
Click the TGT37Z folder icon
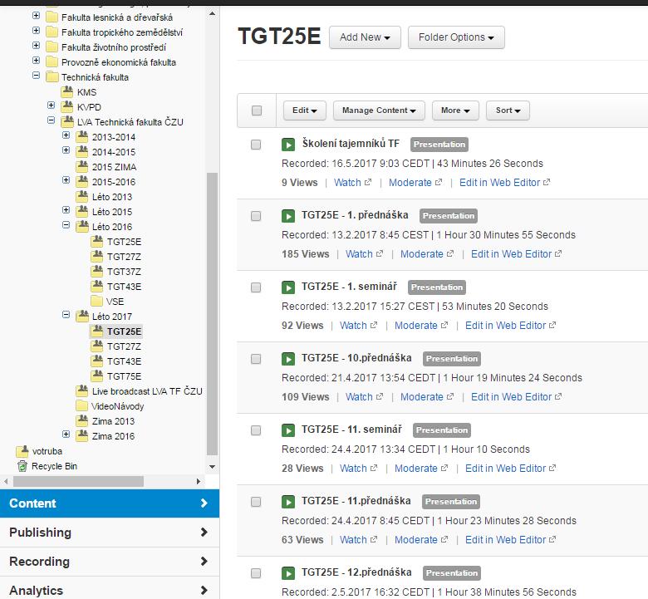(x=97, y=271)
